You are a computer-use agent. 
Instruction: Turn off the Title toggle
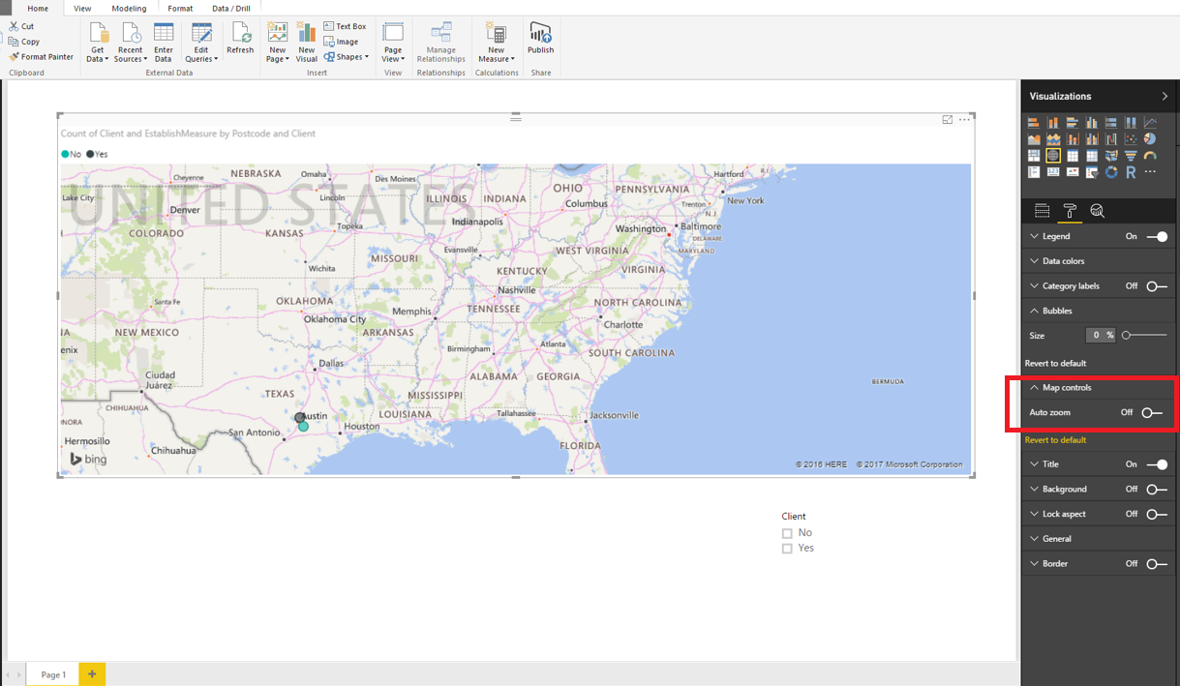tap(1157, 464)
